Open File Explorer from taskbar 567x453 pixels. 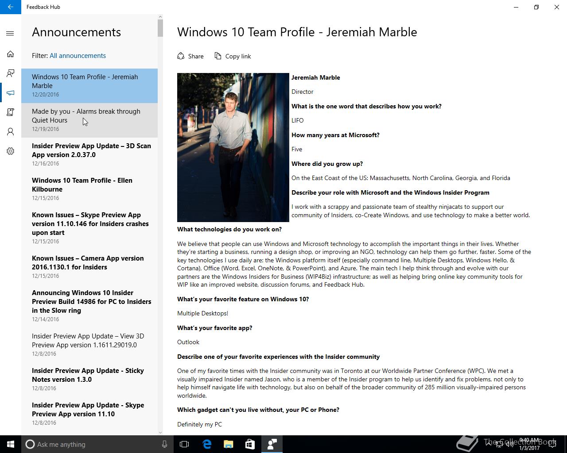229,444
